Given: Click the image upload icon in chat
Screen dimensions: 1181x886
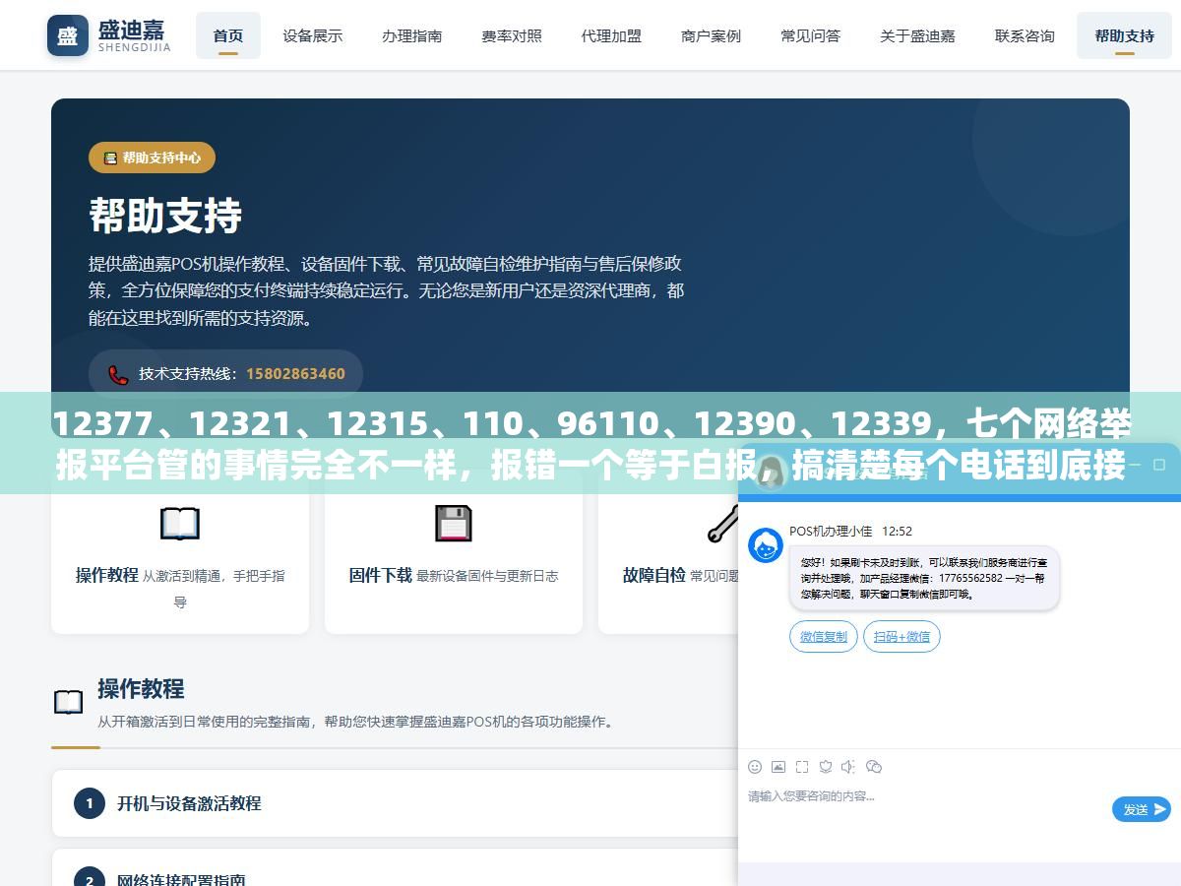Looking at the screenshot, I should point(778,767).
